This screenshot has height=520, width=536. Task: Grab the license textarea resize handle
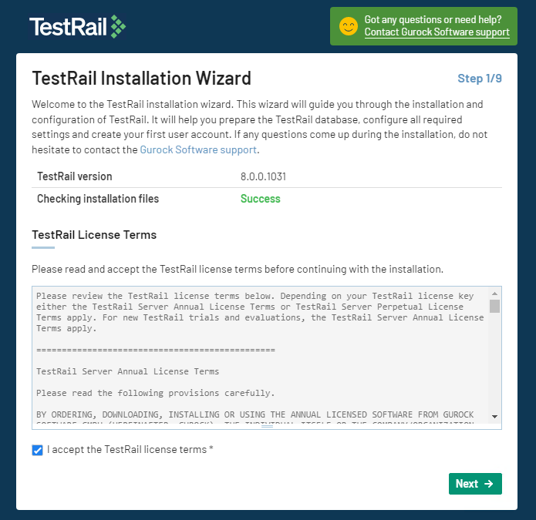[x=267, y=426]
